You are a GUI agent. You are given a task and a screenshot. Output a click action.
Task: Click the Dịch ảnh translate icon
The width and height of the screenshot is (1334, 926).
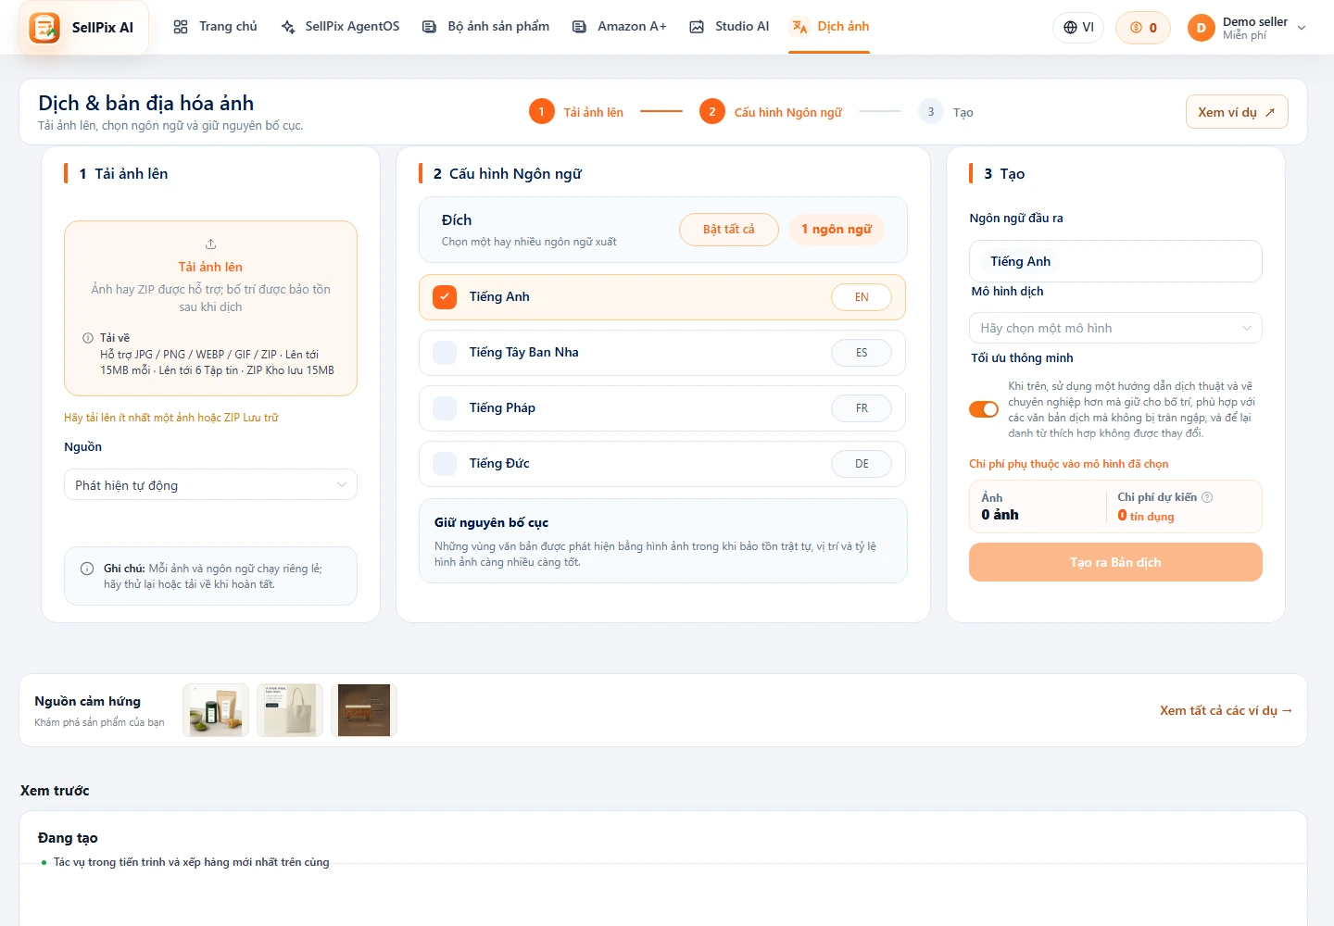click(x=799, y=27)
